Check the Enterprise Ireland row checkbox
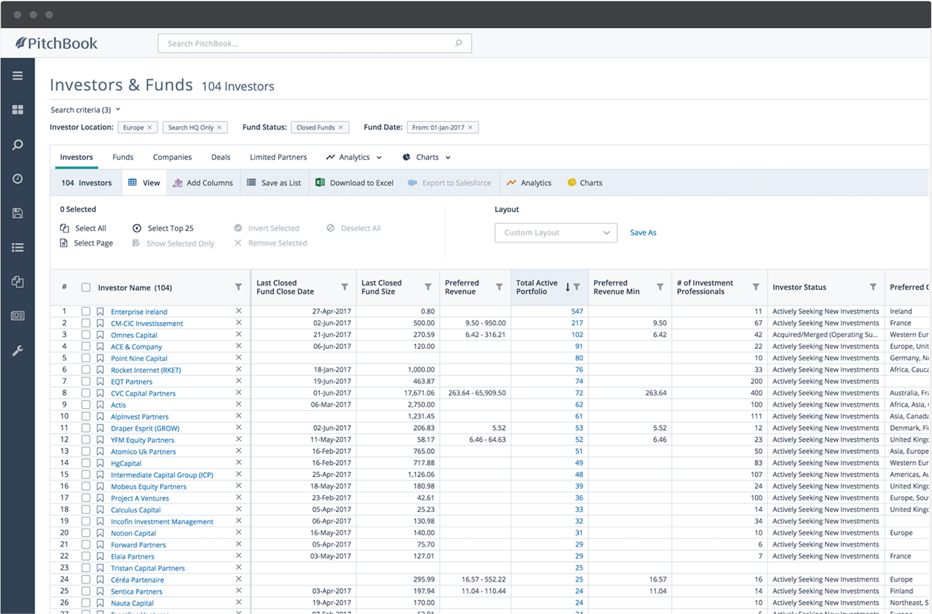This screenshot has width=932, height=614. tap(86, 312)
